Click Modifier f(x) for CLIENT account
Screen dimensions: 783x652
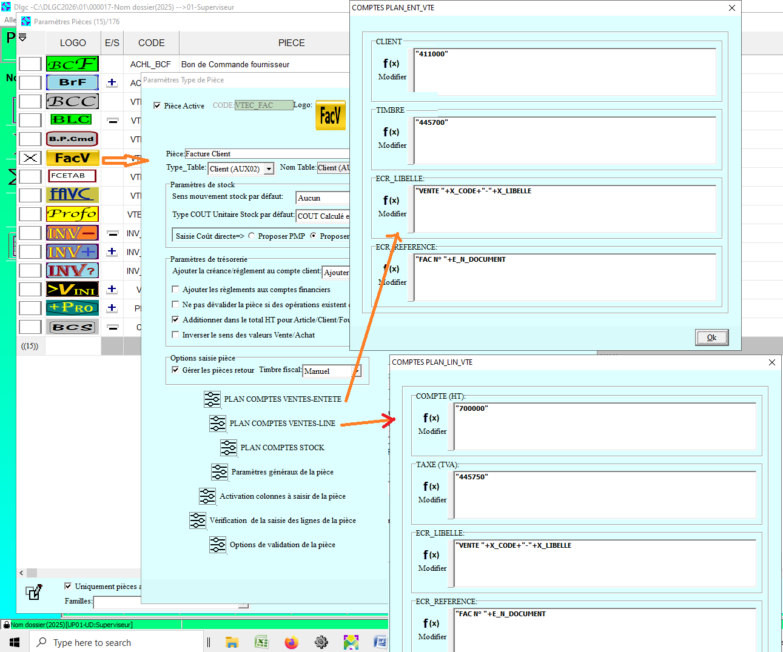pos(392,68)
